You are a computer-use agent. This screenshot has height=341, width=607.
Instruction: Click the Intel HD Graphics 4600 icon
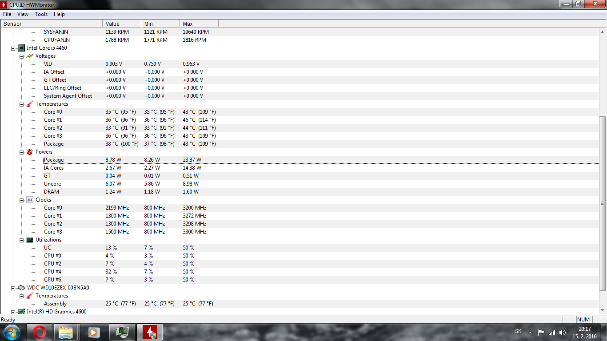[21, 312]
